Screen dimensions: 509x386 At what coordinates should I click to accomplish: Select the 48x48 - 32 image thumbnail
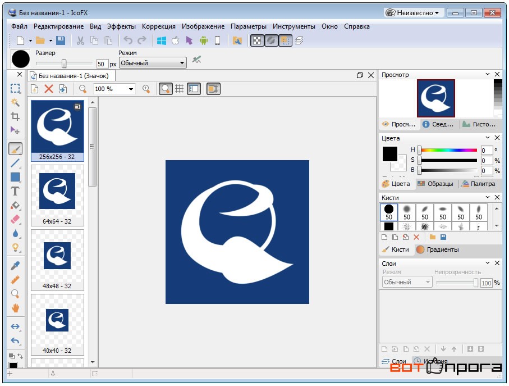(57, 260)
